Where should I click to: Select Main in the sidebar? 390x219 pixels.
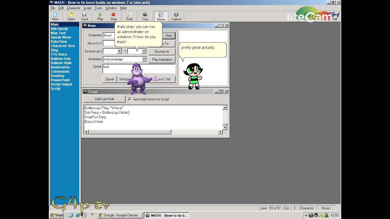[65, 24]
